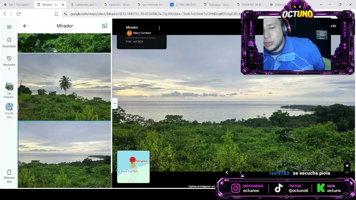View site information icon in address bar
The width and height of the screenshot is (356, 200).
coord(65,14)
